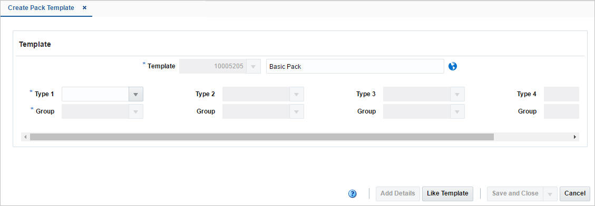Click the globe translation icon beside Basic Pack
595x206 pixels.
tap(452, 66)
